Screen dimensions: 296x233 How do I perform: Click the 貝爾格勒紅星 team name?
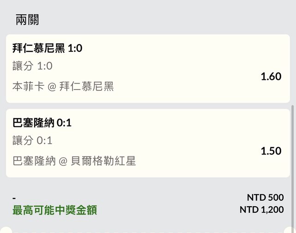point(103,161)
